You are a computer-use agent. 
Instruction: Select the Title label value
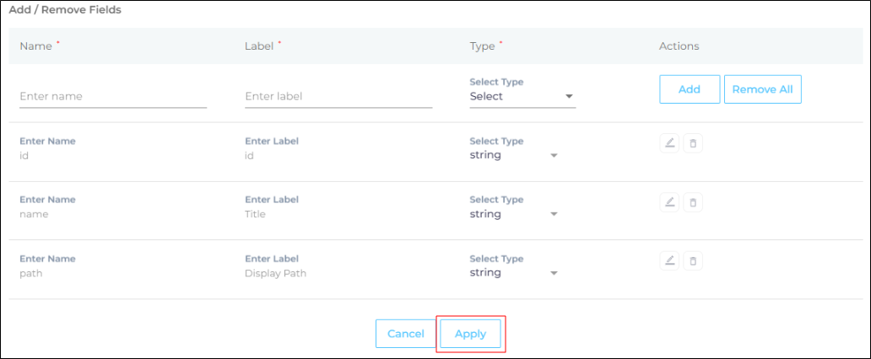coord(255,214)
